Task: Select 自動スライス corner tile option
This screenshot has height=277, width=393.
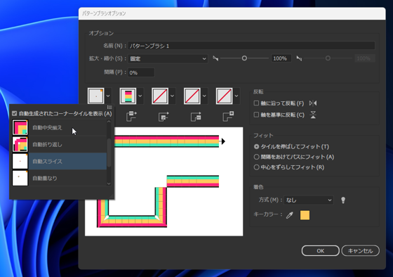Action: [x=60, y=161]
